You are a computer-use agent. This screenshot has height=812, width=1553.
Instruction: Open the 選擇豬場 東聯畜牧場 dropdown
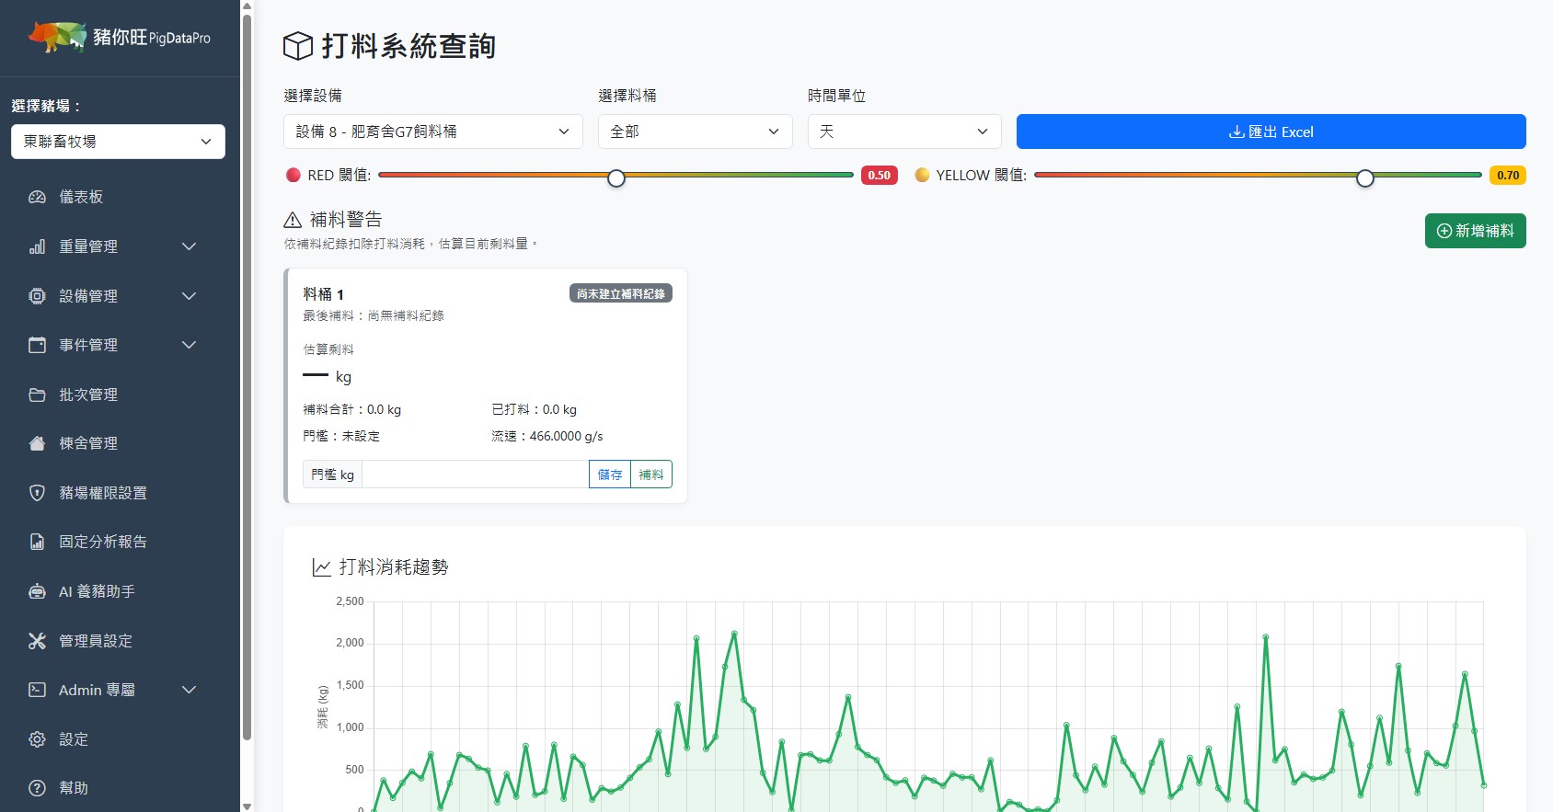coord(118,142)
